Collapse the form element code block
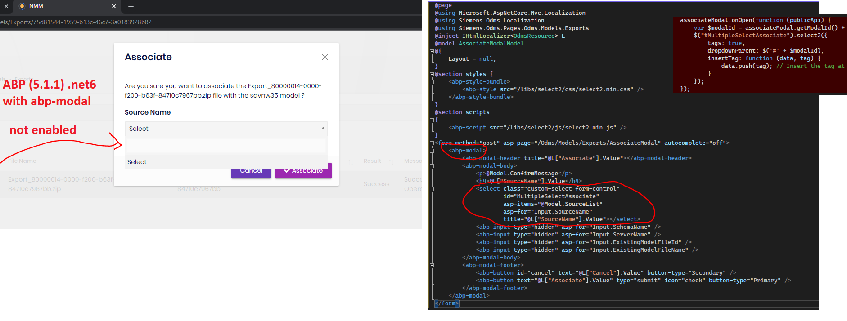Viewport: 847px width, 321px height. [x=432, y=143]
